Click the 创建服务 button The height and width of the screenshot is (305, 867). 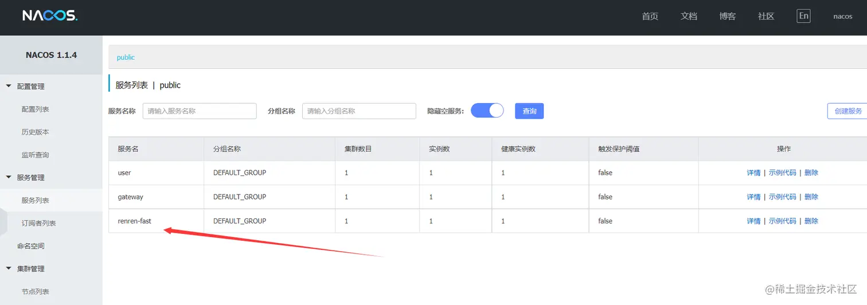(848, 111)
